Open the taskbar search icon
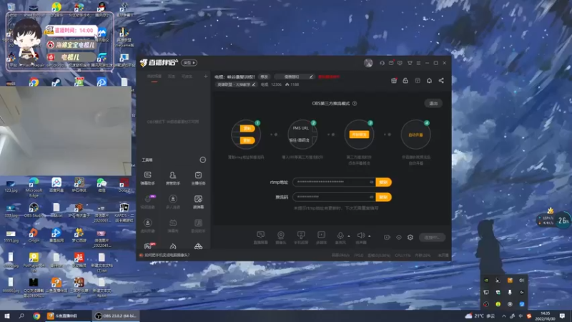The width and height of the screenshot is (572, 322). [x=21, y=316]
